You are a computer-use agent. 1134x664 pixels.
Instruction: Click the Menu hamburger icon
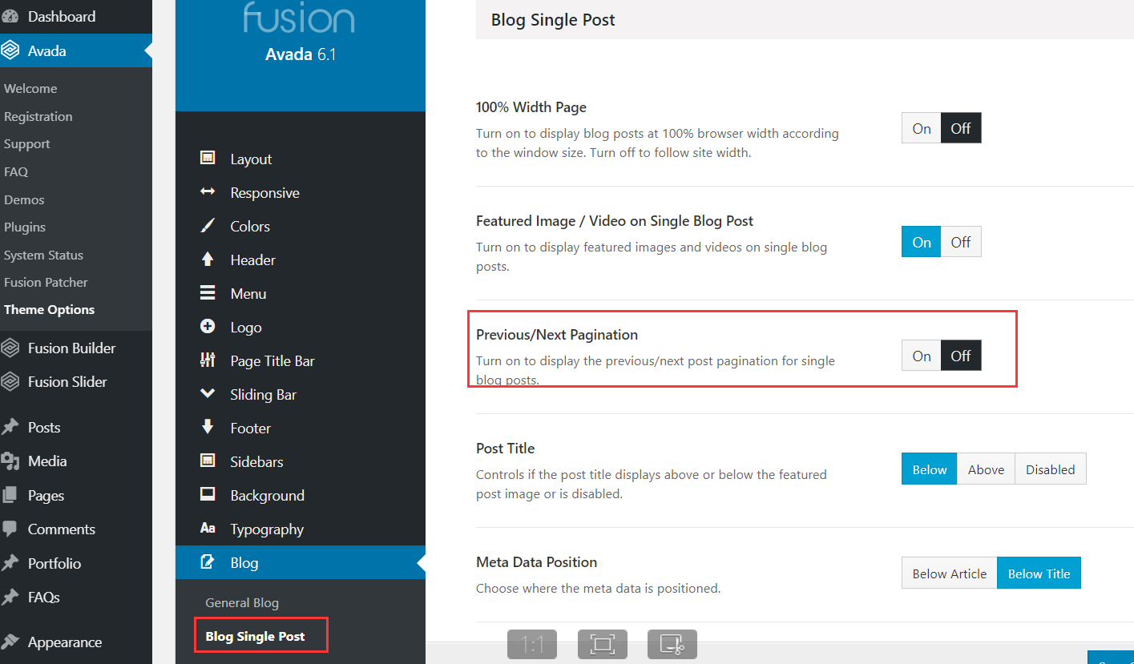pyautogui.click(x=208, y=293)
